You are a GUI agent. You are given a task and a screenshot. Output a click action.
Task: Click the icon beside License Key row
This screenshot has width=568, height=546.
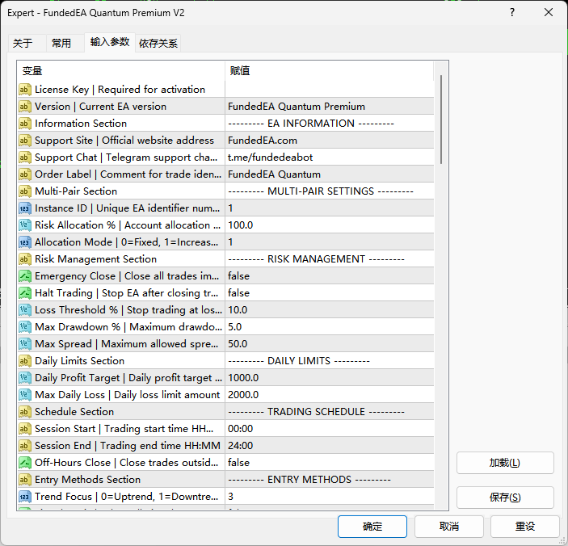[25, 90]
